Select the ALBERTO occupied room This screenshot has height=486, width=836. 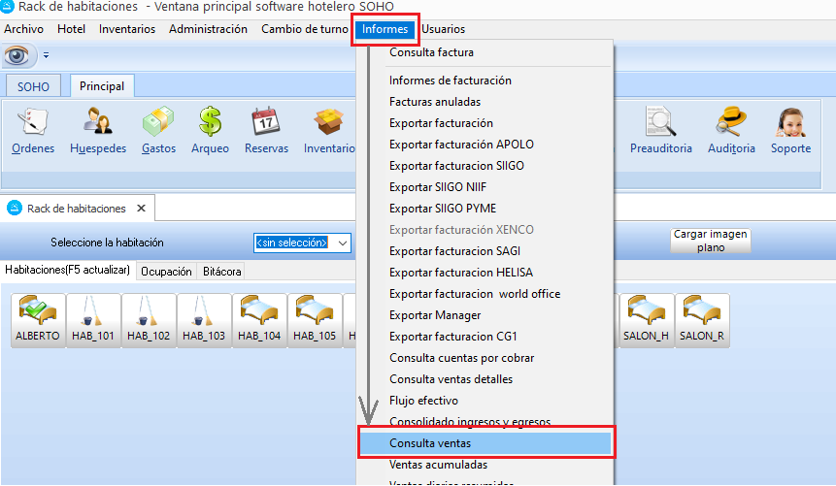(38, 320)
